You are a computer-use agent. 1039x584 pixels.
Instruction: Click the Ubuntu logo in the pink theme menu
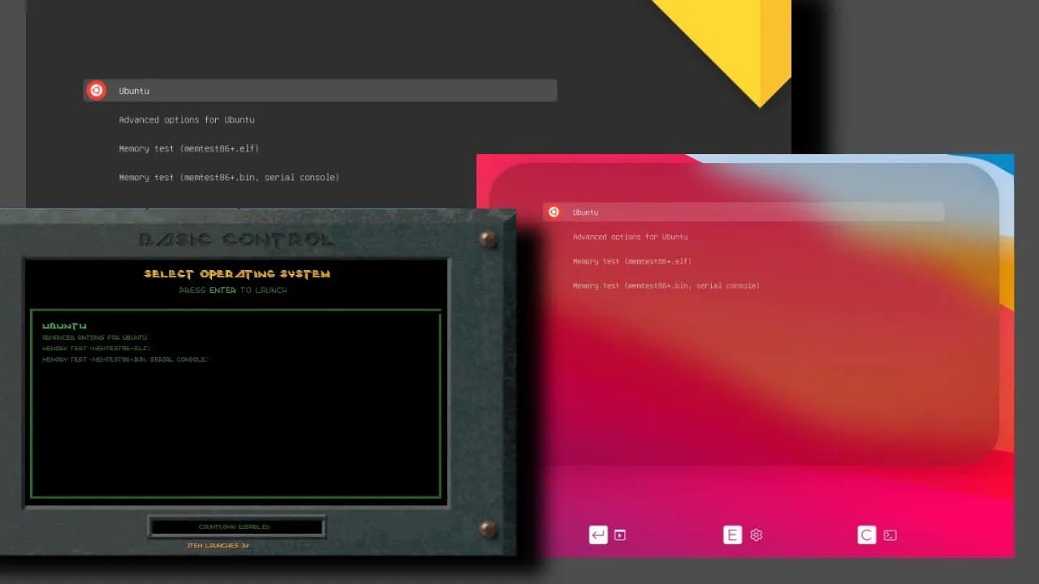tap(554, 212)
